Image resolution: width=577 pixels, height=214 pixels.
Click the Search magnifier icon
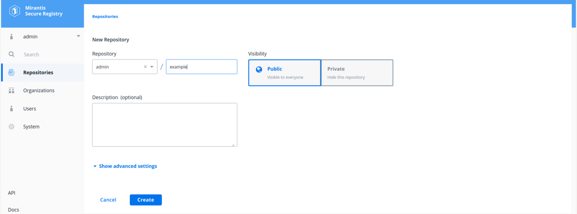[x=12, y=54]
